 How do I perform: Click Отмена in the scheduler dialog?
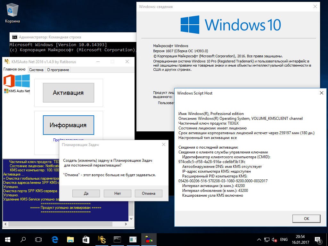click(149, 193)
